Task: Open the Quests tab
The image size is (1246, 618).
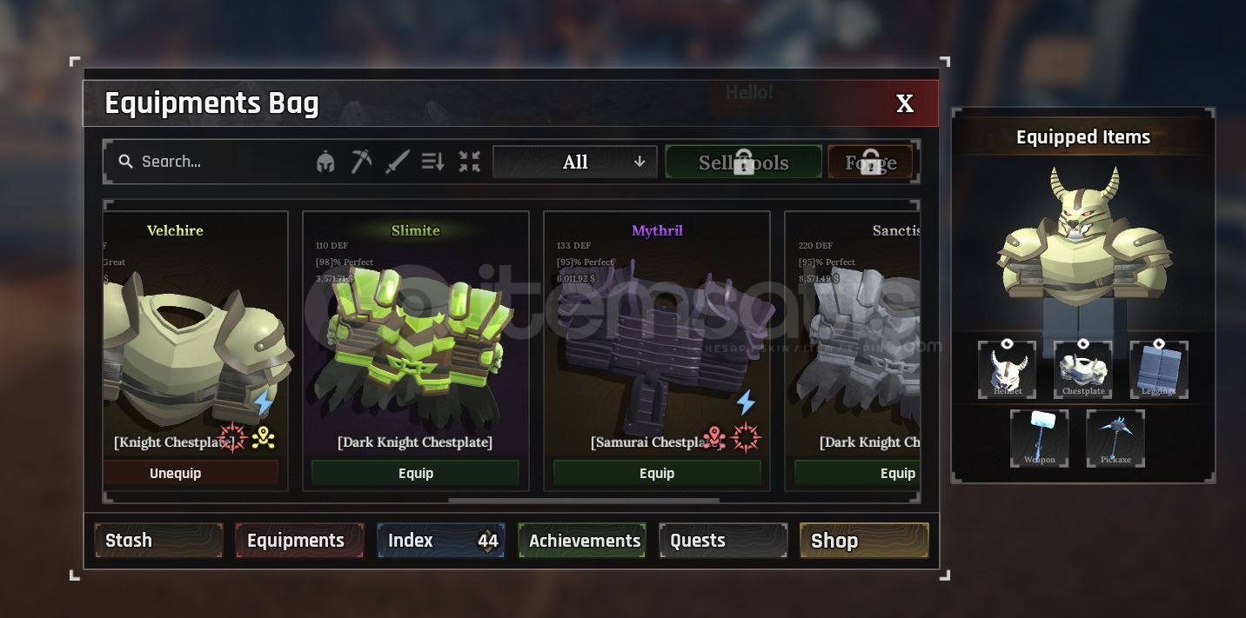Action: (723, 541)
